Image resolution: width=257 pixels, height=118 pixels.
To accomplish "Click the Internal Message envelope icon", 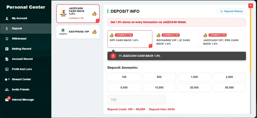I will click(x=7, y=100).
